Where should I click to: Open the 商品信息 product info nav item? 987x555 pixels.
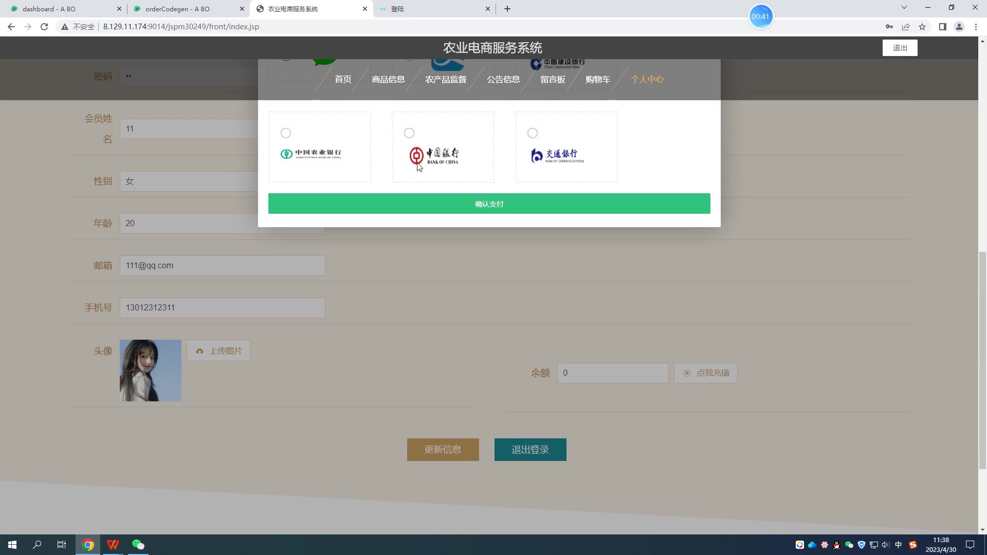[x=388, y=79]
